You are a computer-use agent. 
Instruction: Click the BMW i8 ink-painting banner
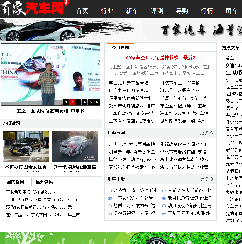[x=121, y=29]
